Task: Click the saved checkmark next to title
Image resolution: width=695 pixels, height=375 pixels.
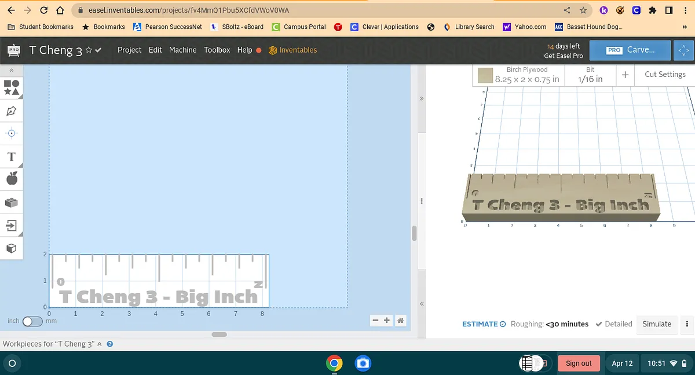Action: click(98, 50)
